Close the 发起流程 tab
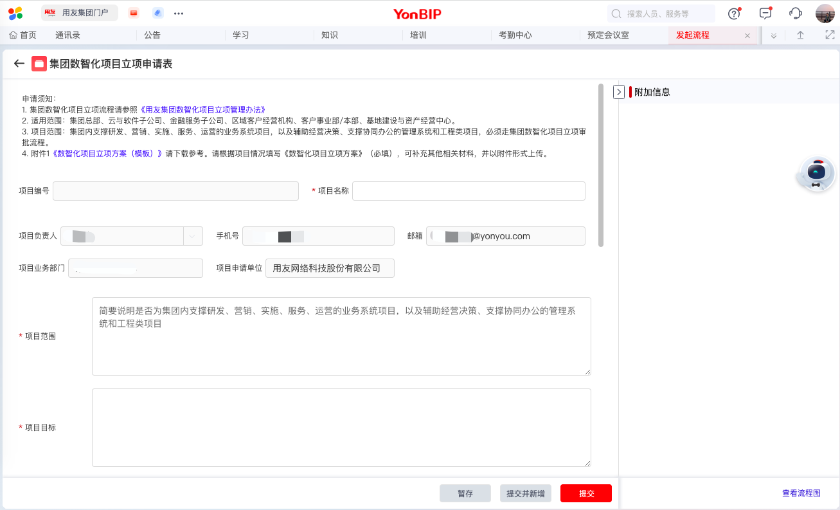The width and height of the screenshot is (840, 510). 747,36
